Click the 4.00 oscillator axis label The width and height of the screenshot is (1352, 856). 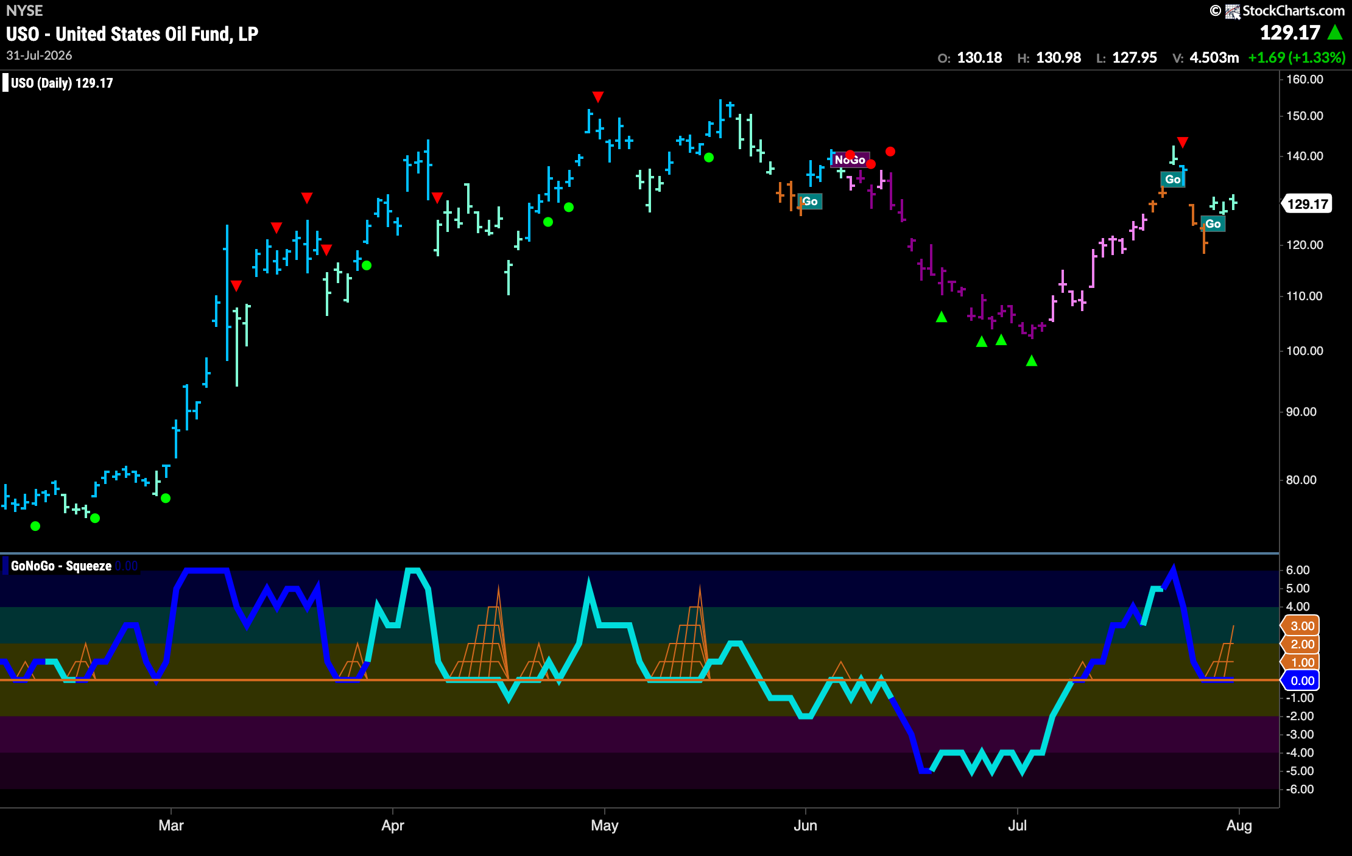click(1298, 606)
